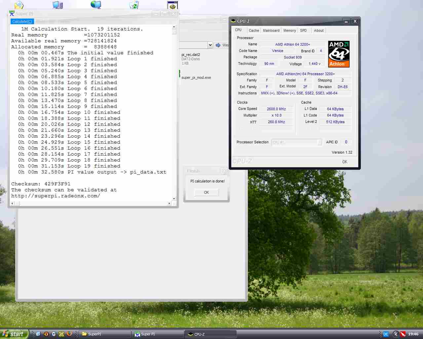Click the AMD Athlon 64 logo
Screen dimensions: 423x339
pyautogui.click(x=339, y=54)
